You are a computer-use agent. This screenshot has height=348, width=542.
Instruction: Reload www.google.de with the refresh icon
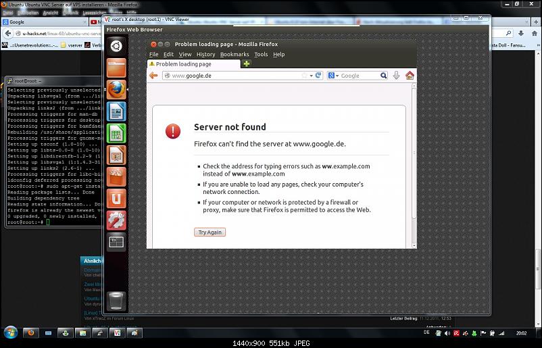pyautogui.click(x=318, y=75)
